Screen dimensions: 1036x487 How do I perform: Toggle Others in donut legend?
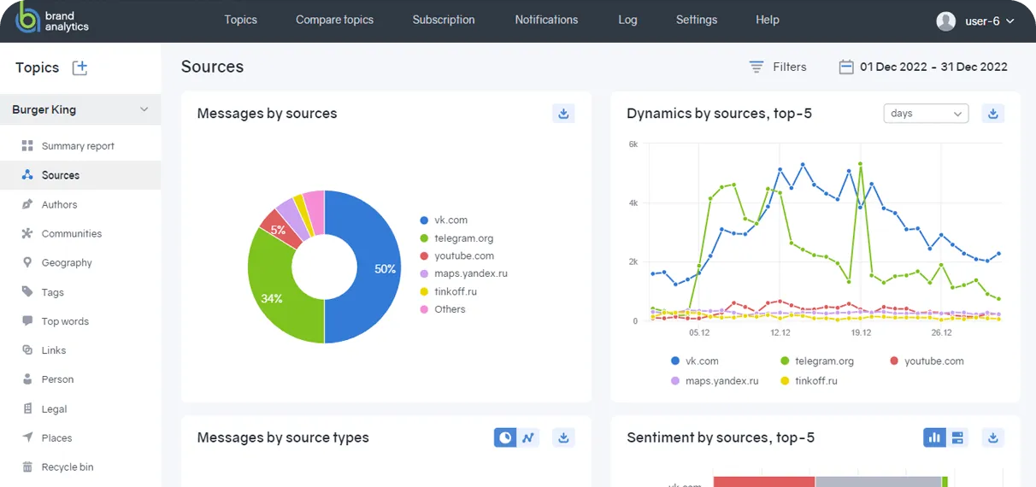pos(443,309)
